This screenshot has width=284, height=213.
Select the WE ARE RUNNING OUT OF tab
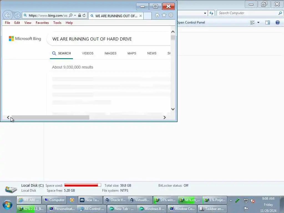pyautogui.click(x=116, y=16)
